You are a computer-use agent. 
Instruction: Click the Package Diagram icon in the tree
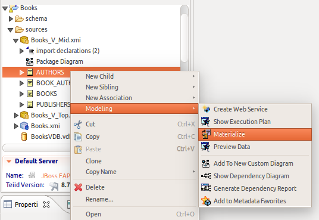tap(30, 61)
